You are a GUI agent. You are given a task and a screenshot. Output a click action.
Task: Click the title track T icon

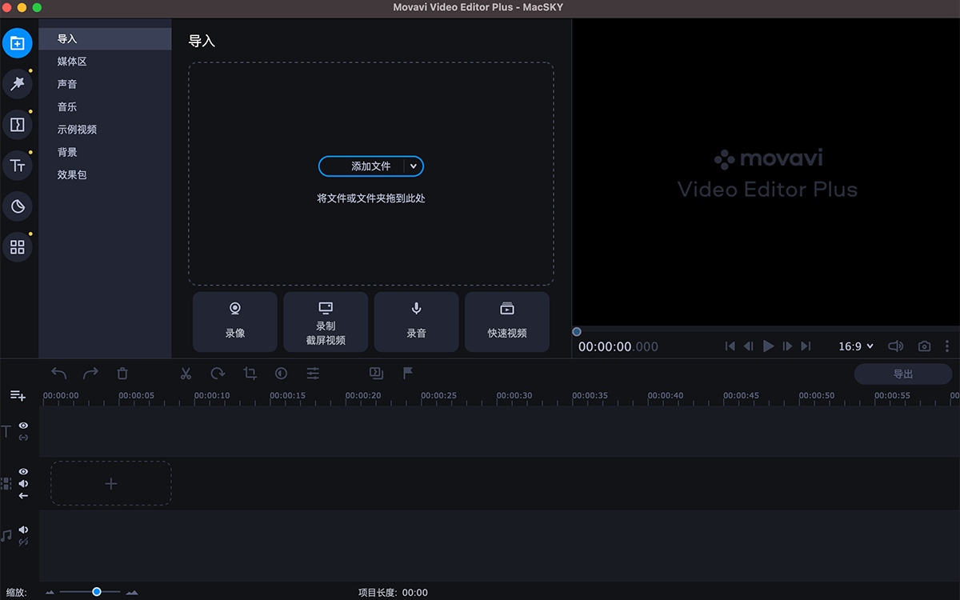click(6, 432)
